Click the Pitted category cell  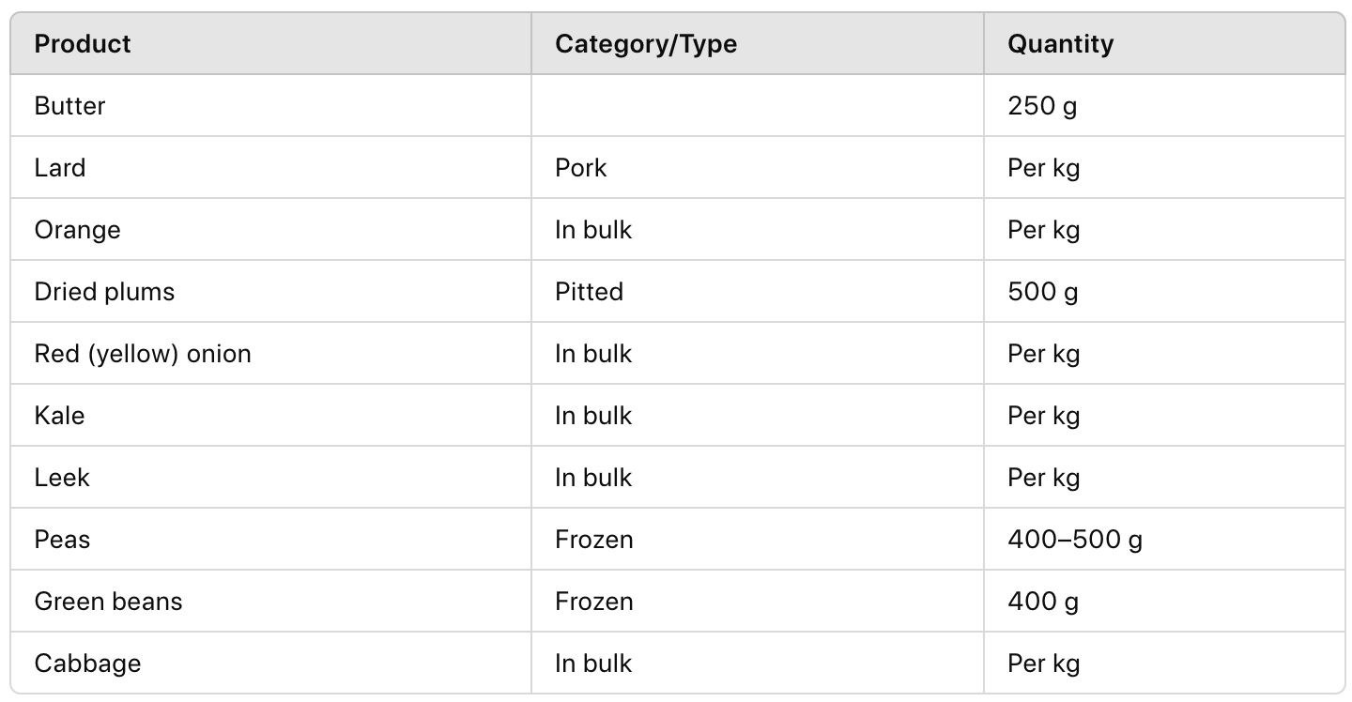coord(589,292)
